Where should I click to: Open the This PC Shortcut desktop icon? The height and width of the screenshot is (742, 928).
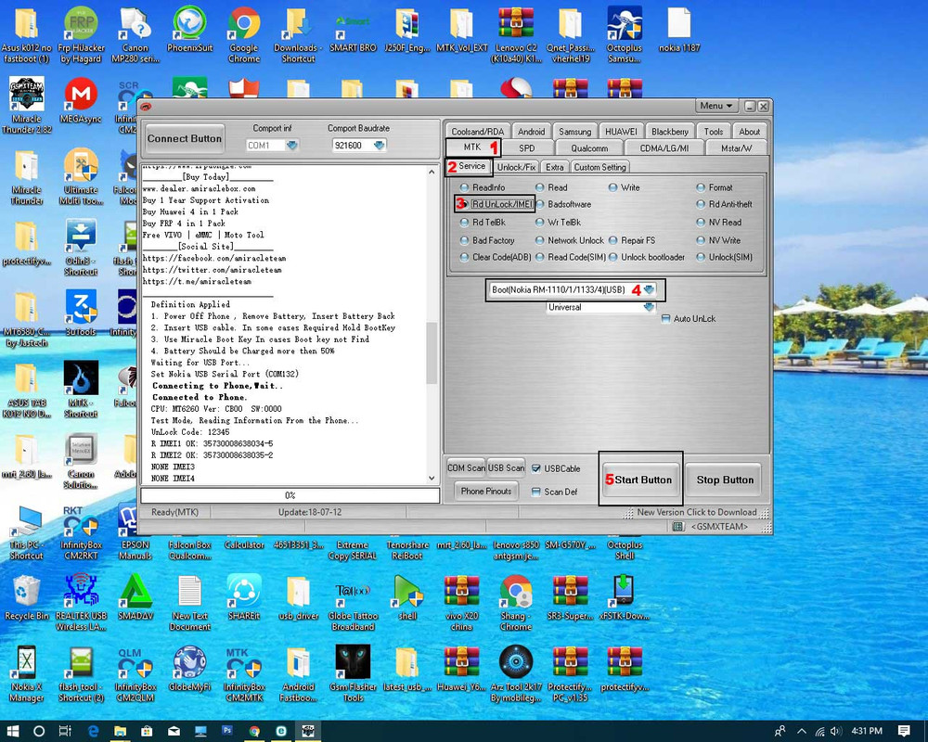pos(27,531)
